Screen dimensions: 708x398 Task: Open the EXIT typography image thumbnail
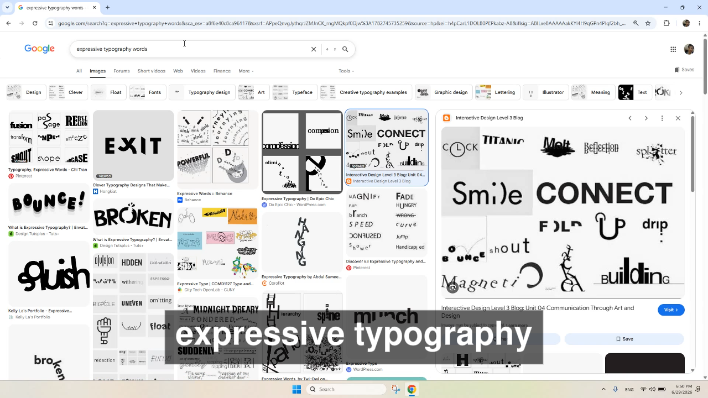pyautogui.click(x=133, y=145)
